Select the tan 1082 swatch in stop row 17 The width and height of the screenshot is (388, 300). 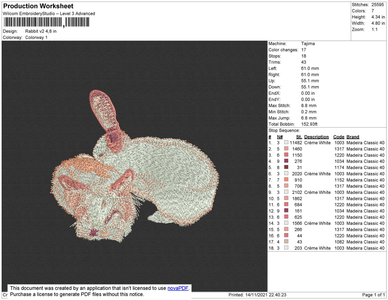pos(286,241)
